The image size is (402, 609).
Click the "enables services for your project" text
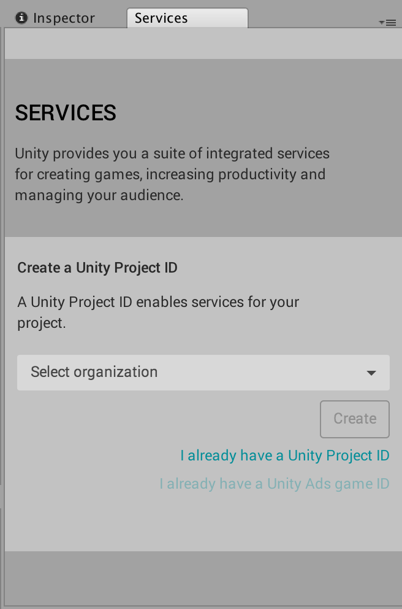tap(158, 302)
